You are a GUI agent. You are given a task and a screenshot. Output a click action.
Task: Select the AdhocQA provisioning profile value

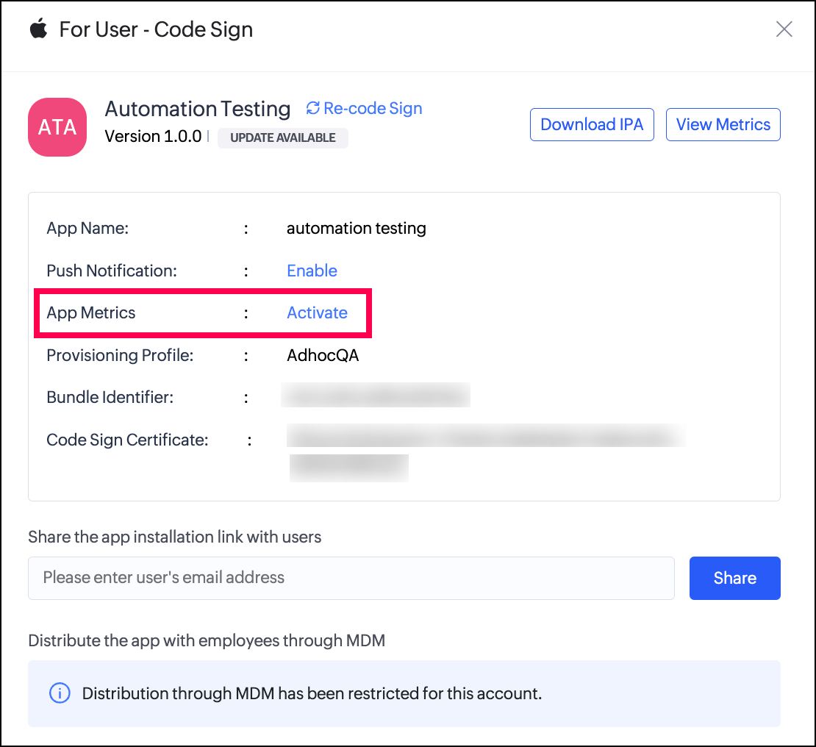click(323, 356)
